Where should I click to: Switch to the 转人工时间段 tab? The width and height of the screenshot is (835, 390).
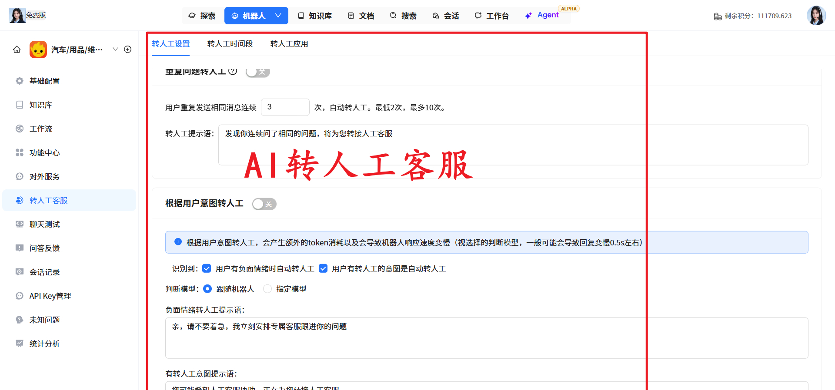pos(230,44)
